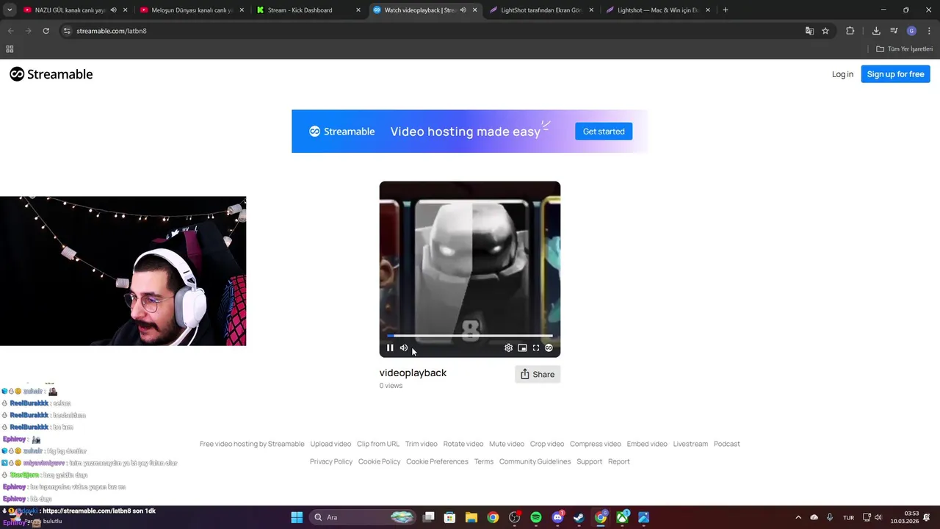This screenshot has width=940, height=529.
Task: Open File Explorer from the taskbar
Action: coord(471,517)
